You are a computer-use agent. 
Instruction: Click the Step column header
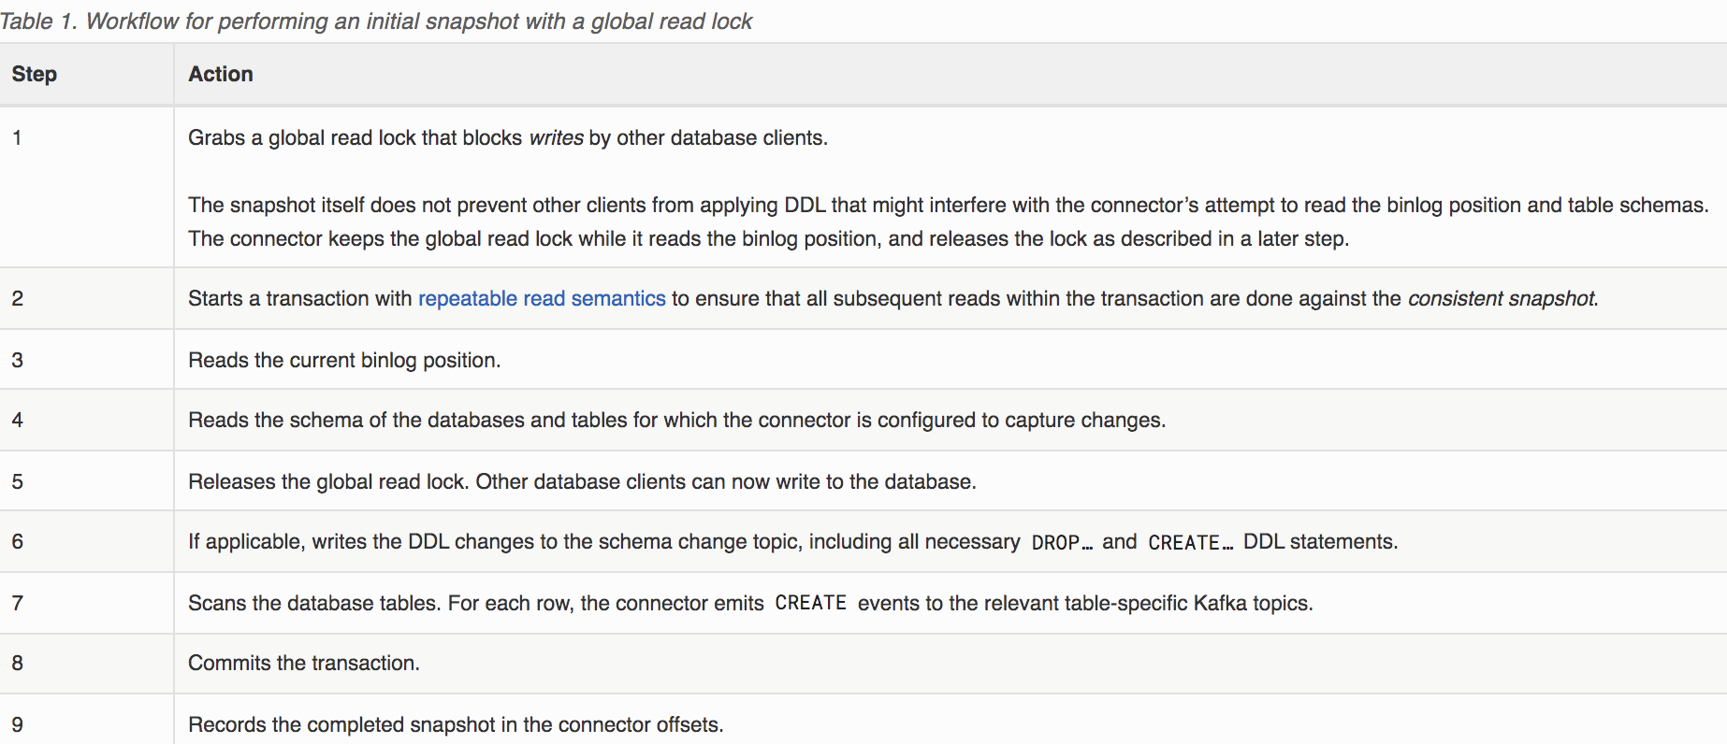35,74
